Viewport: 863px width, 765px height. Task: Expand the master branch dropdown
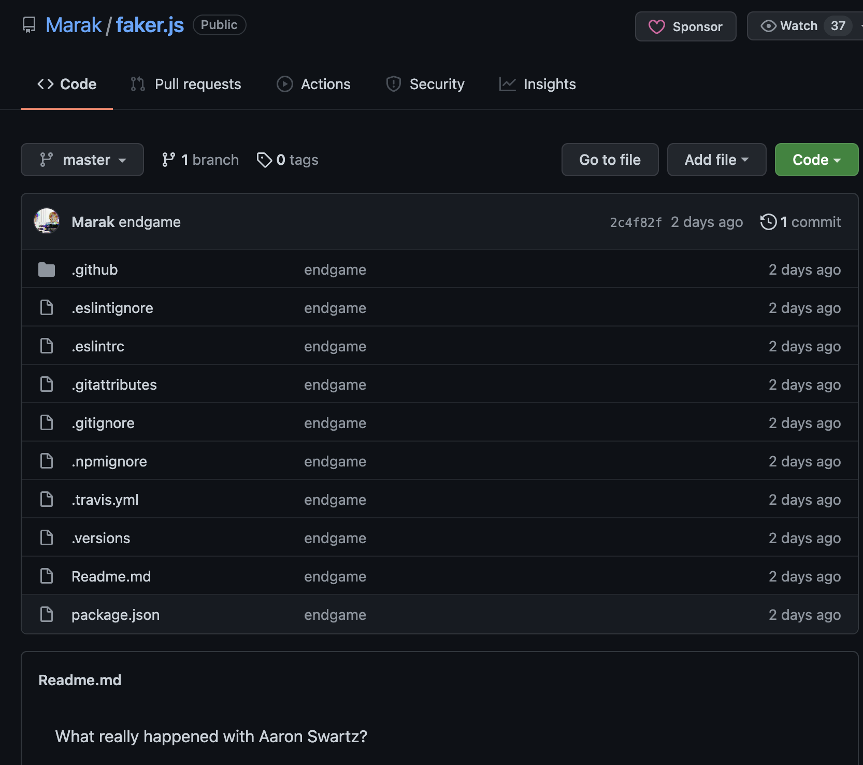pos(82,160)
